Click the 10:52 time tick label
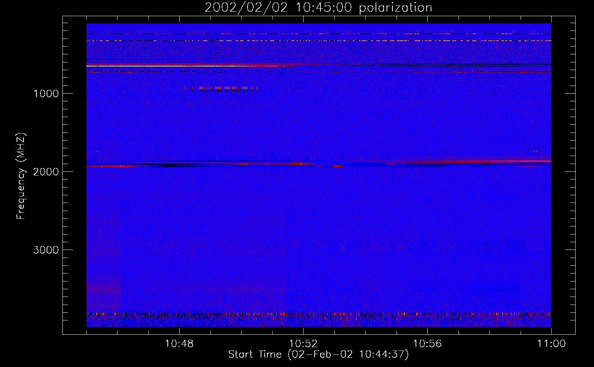This screenshot has width=594, height=367. coord(303,344)
